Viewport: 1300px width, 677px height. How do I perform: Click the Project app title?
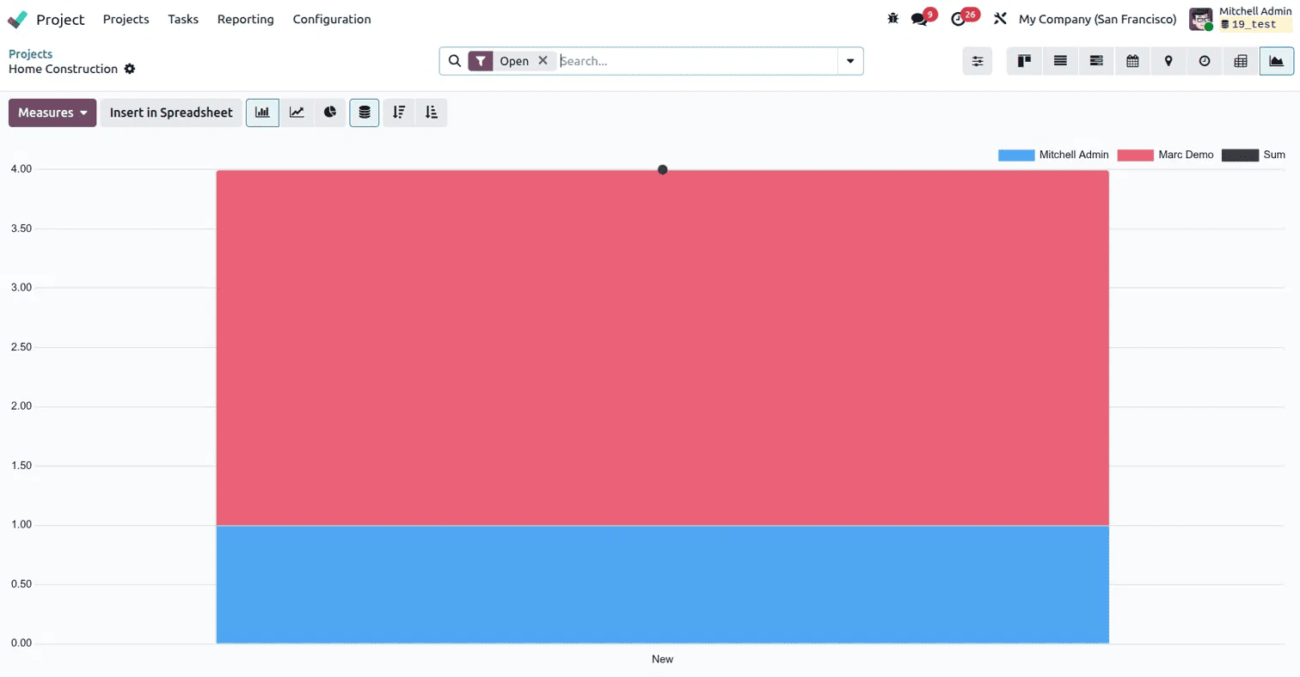point(60,19)
